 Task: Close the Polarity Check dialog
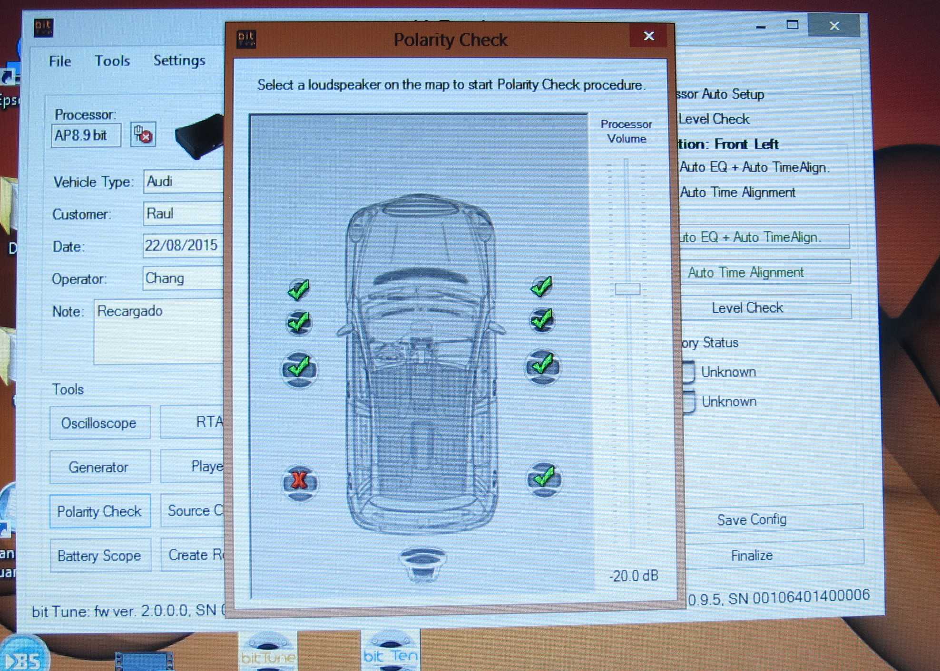tap(649, 36)
